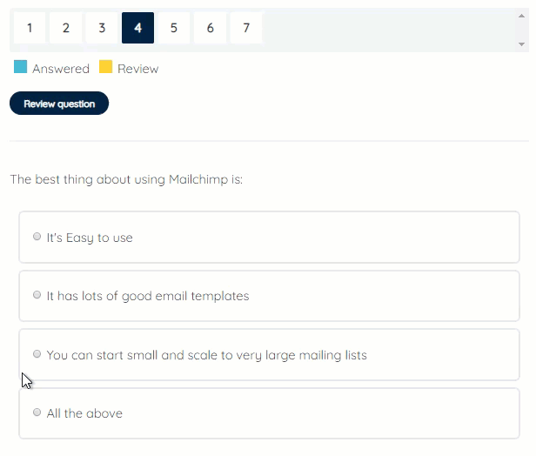Viewport: 536px width, 456px height.
Task: Select the highlighted question 4 box
Action: tap(137, 28)
